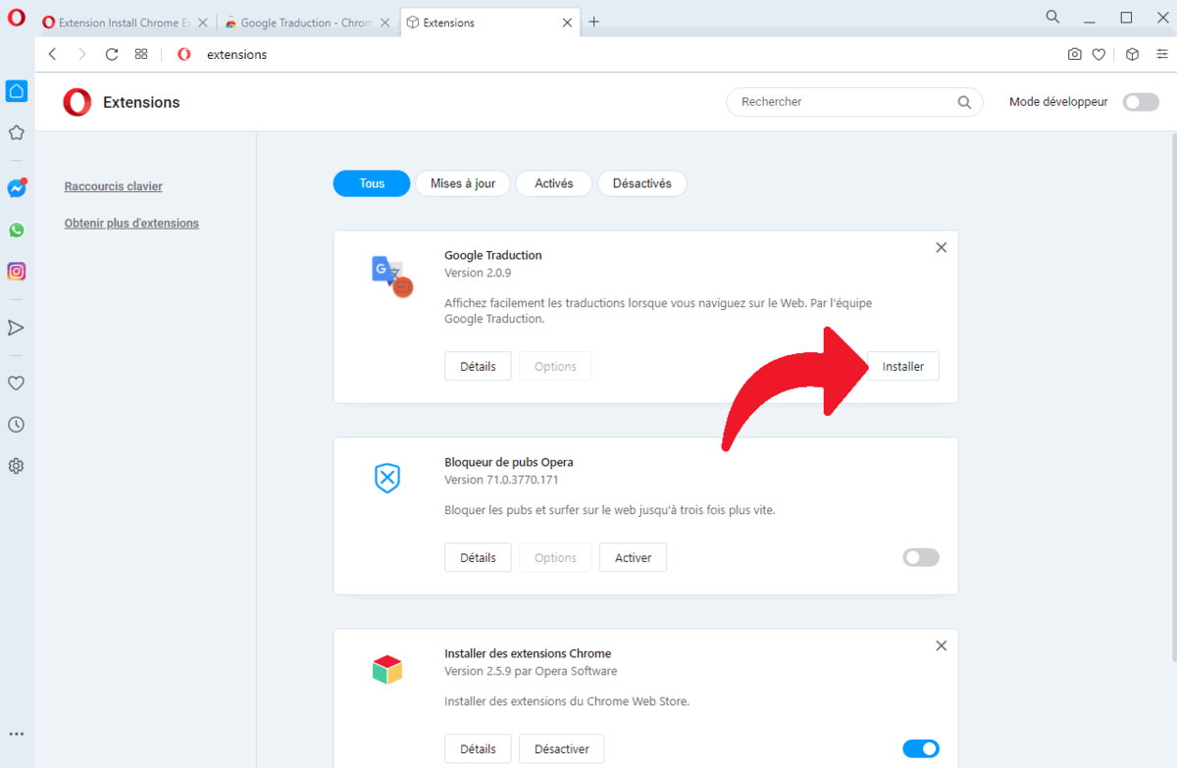The width and height of the screenshot is (1177, 768).
Task: Click the Opera icon in address bar
Action: 184,55
